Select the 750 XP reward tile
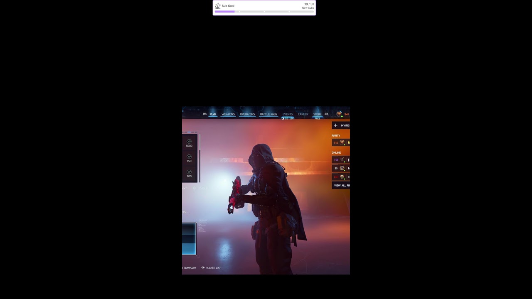The height and width of the screenshot is (299, 532). coord(189,158)
